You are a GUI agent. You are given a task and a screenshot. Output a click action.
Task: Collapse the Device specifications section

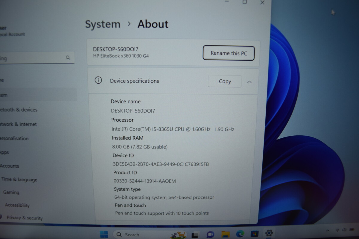[249, 82]
